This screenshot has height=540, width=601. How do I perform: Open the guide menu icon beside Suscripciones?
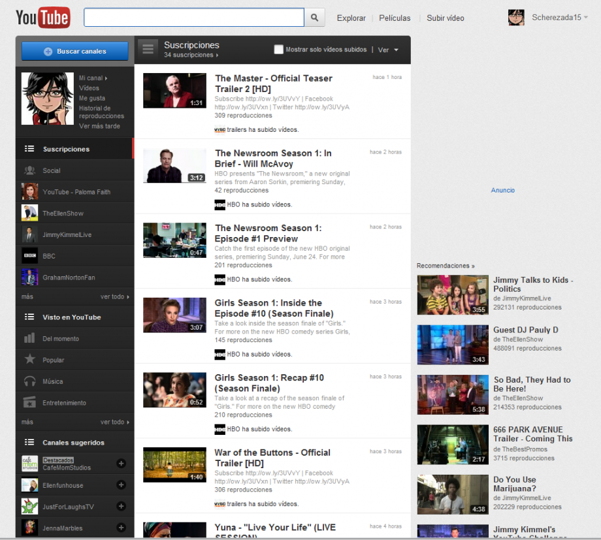[x=148, y=49]
